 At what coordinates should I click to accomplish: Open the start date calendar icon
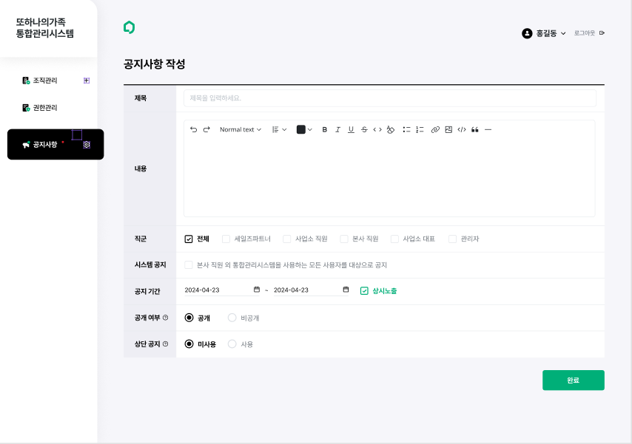[x=257, y=290]
